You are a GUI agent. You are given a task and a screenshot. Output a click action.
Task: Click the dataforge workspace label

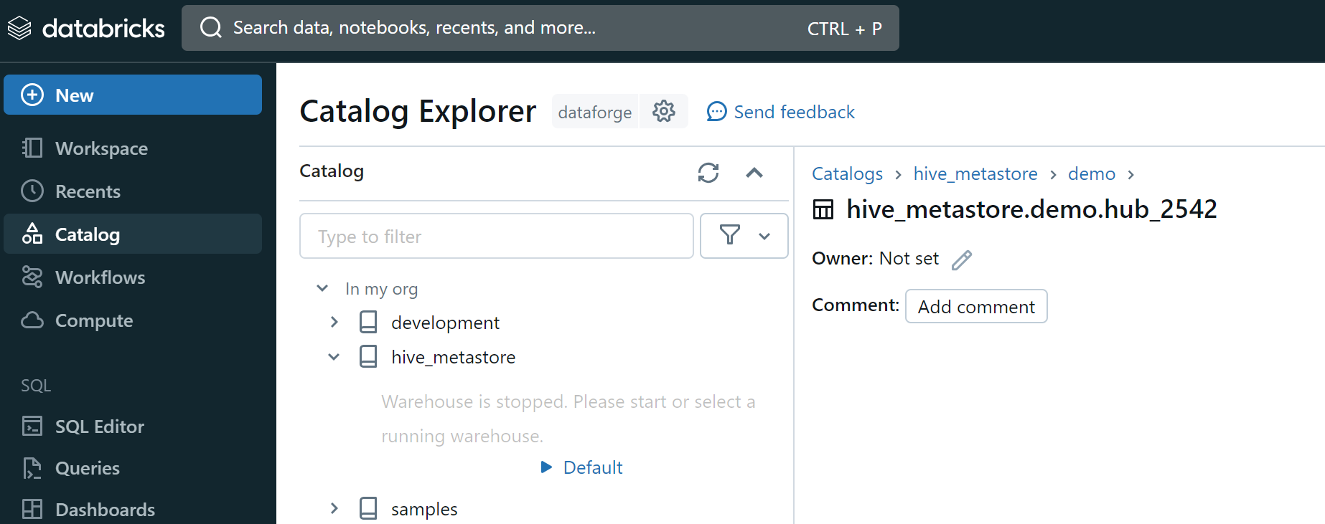pos(595,112)
